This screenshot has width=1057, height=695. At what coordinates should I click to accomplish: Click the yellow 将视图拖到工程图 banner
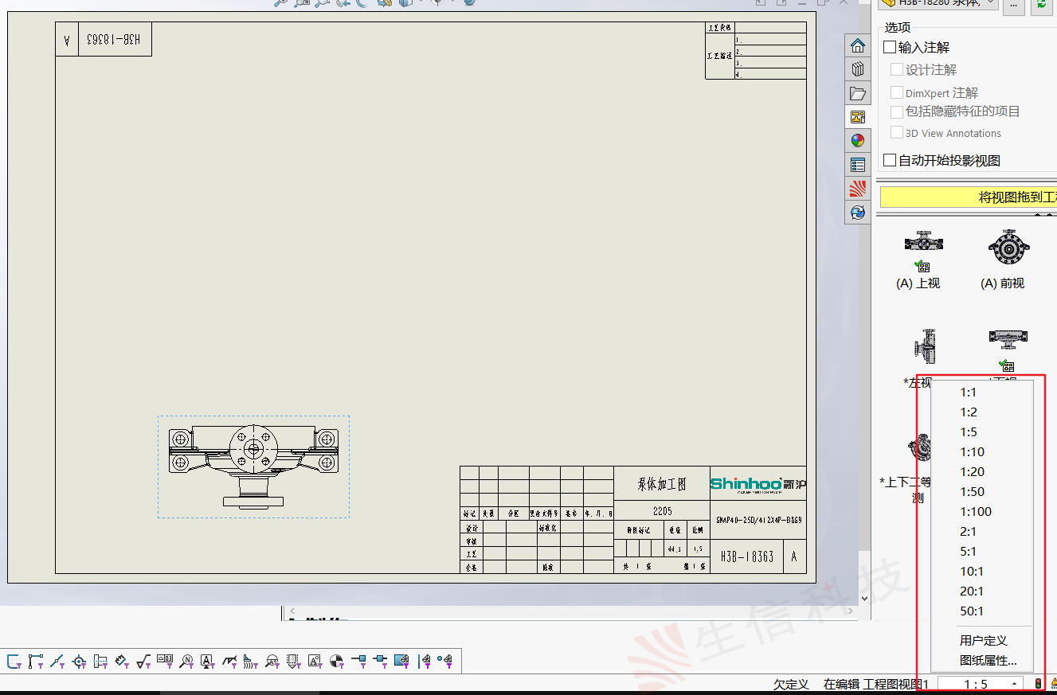[x=968, y=197]
